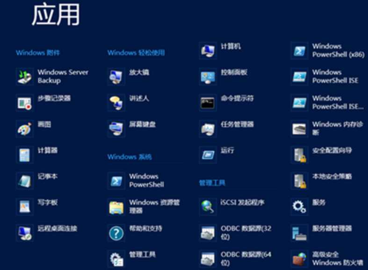This screenshot has height=270, width=368.
Task: Open the 运行 (Run) dialog tile
Action: coord(217,155)
